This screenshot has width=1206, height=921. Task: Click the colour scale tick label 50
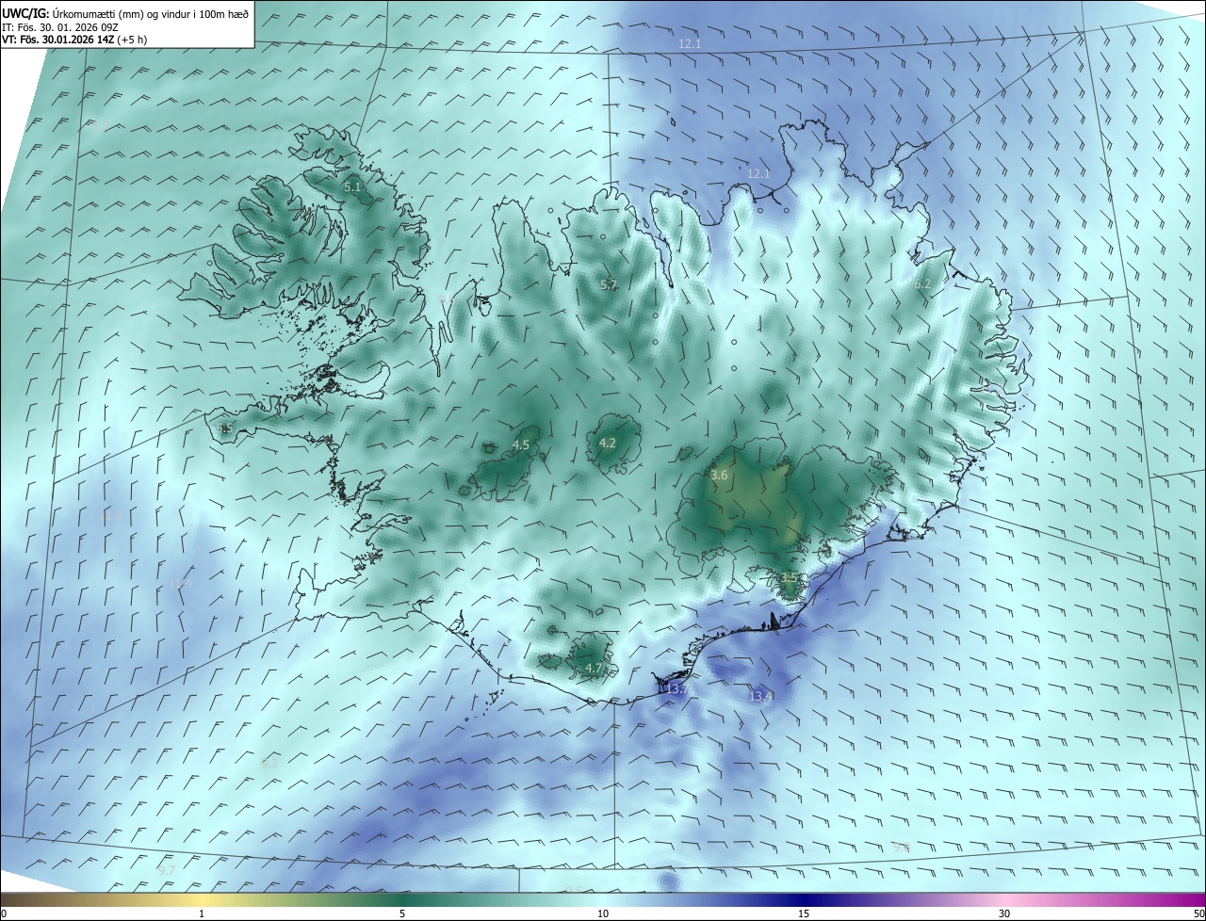tap(1198, 913)
